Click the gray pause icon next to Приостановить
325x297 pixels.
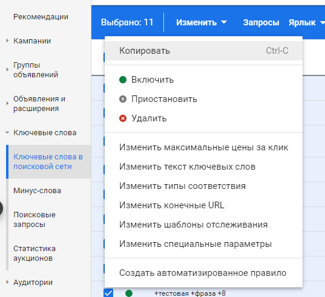pos(123,99)
